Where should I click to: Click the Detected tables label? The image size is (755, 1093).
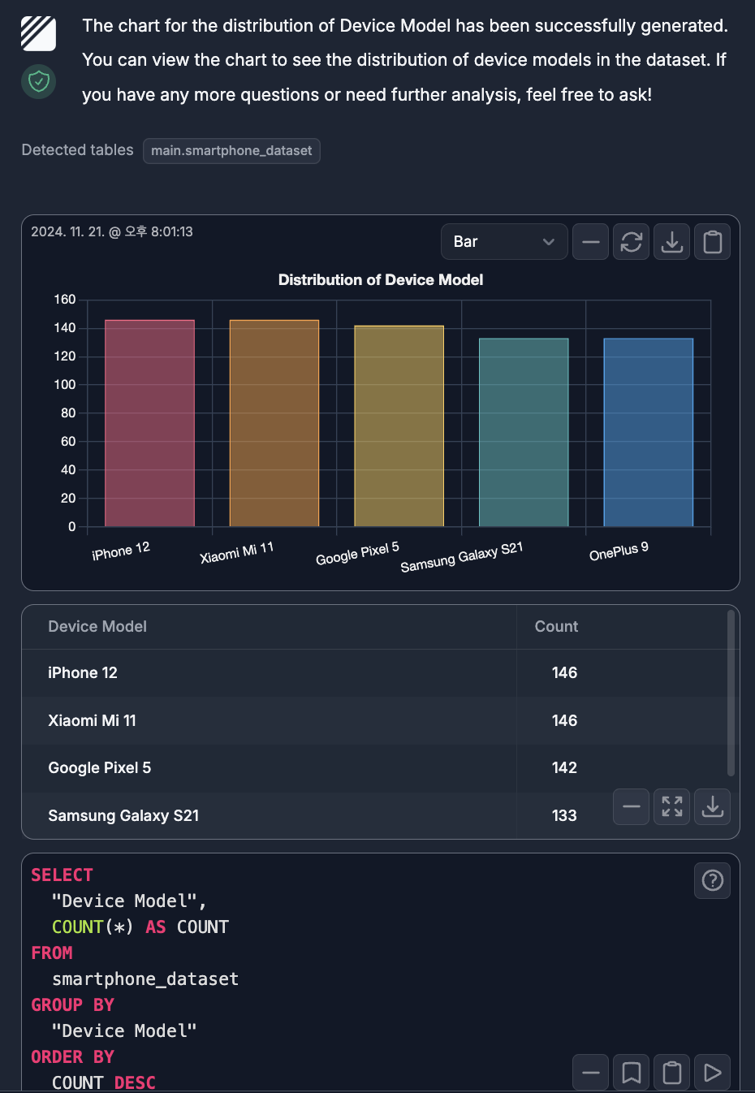coord(77,150)
